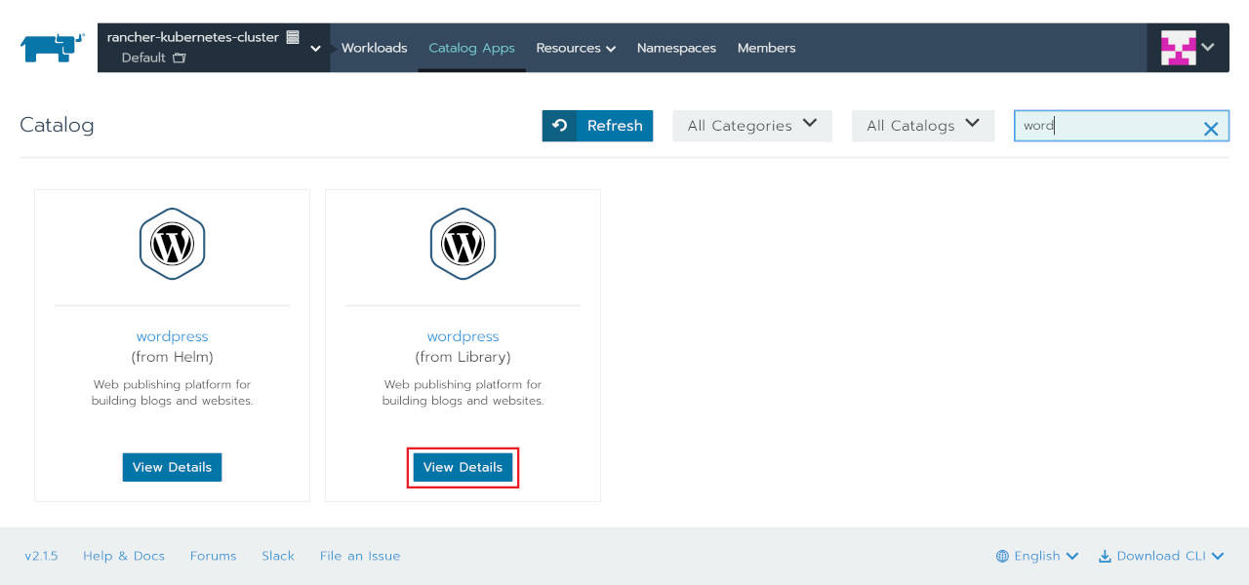Image resolution: width=1249 pixels, height=585 pixels.
Task: Expand the Resources dropdown menu
Action: 576,48
